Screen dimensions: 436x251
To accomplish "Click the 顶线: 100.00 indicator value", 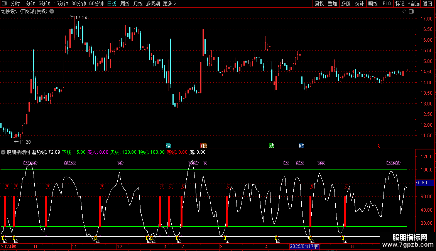I will coord(152,152).
